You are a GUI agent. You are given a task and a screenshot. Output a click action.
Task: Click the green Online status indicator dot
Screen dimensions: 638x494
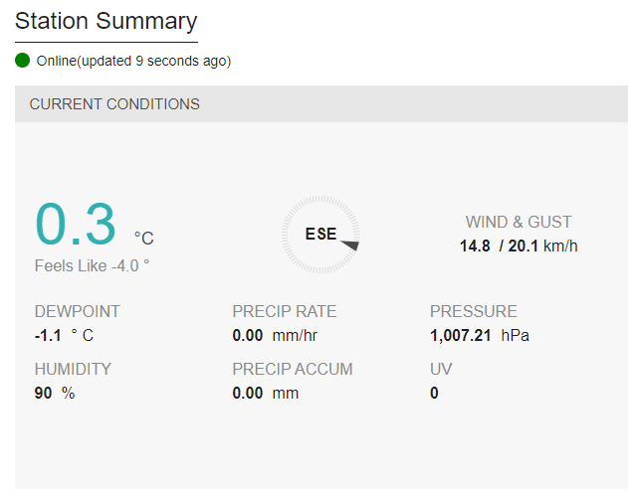(x=22, y=60)
